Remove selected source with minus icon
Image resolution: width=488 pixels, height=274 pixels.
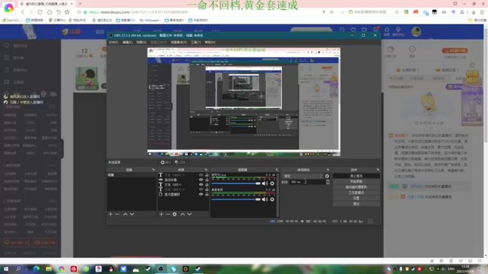coord(168,214)
